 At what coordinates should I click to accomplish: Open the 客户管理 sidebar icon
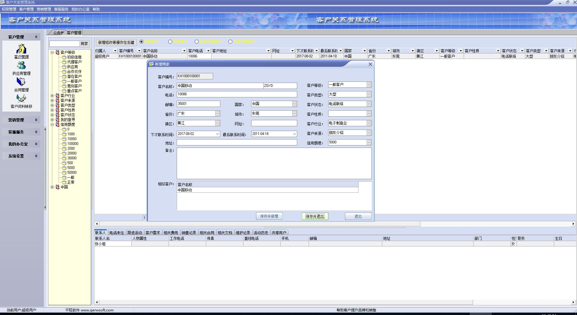pos(21,49)
